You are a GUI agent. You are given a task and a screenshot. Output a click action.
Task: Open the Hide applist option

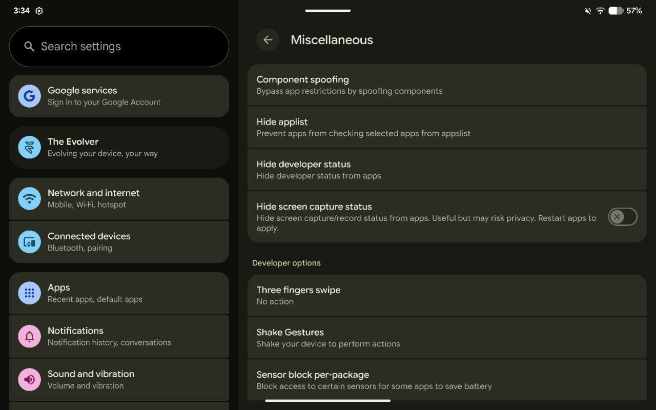446,127
